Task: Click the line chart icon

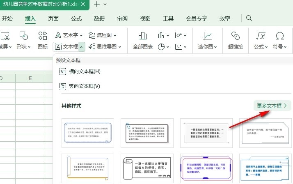Action: tap(178, 35)
